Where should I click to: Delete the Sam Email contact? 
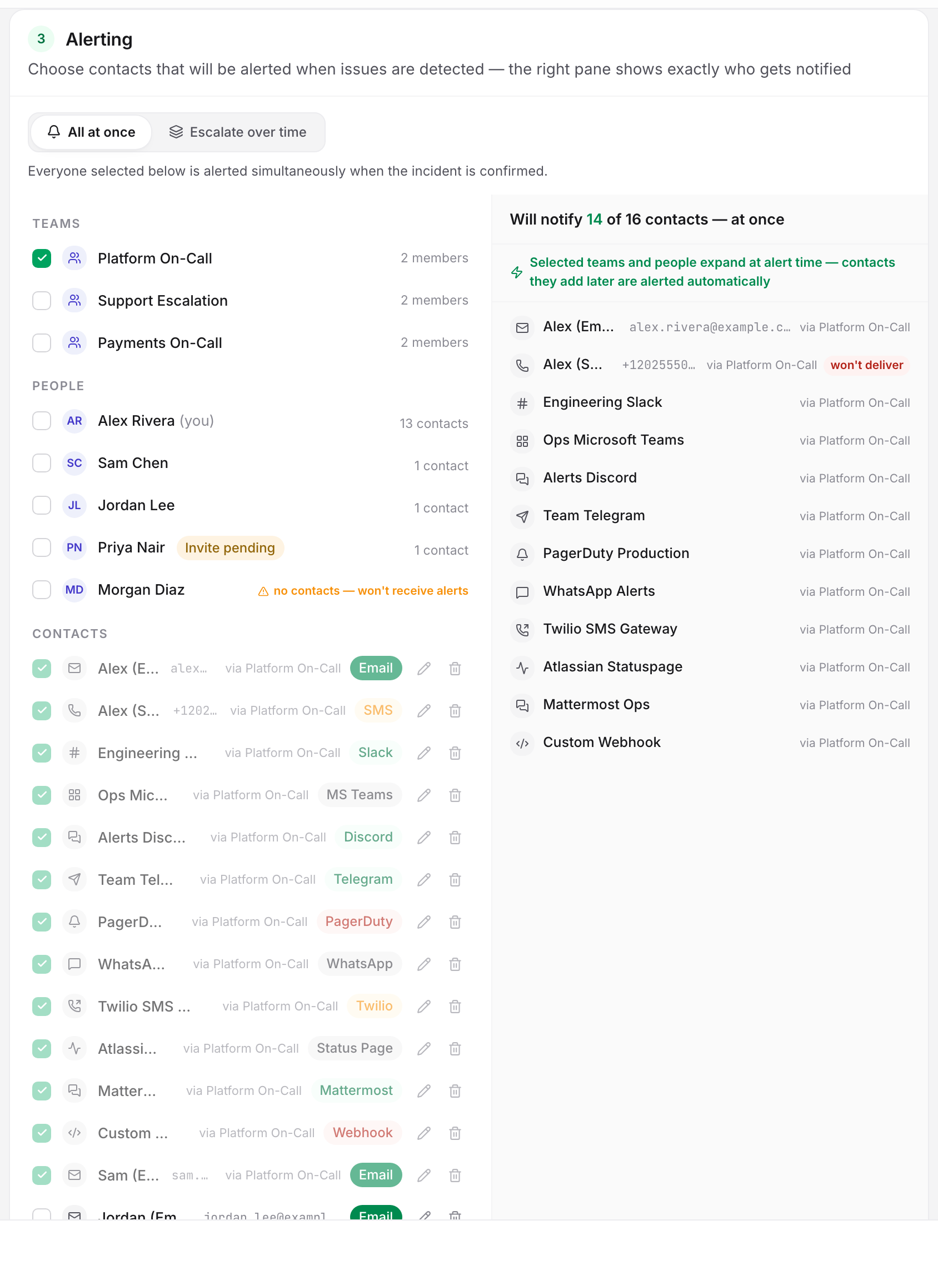tap(455, 1176)
